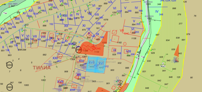Select parcel number 943
This screenshot has width=202, height=92.
(180, 53)
